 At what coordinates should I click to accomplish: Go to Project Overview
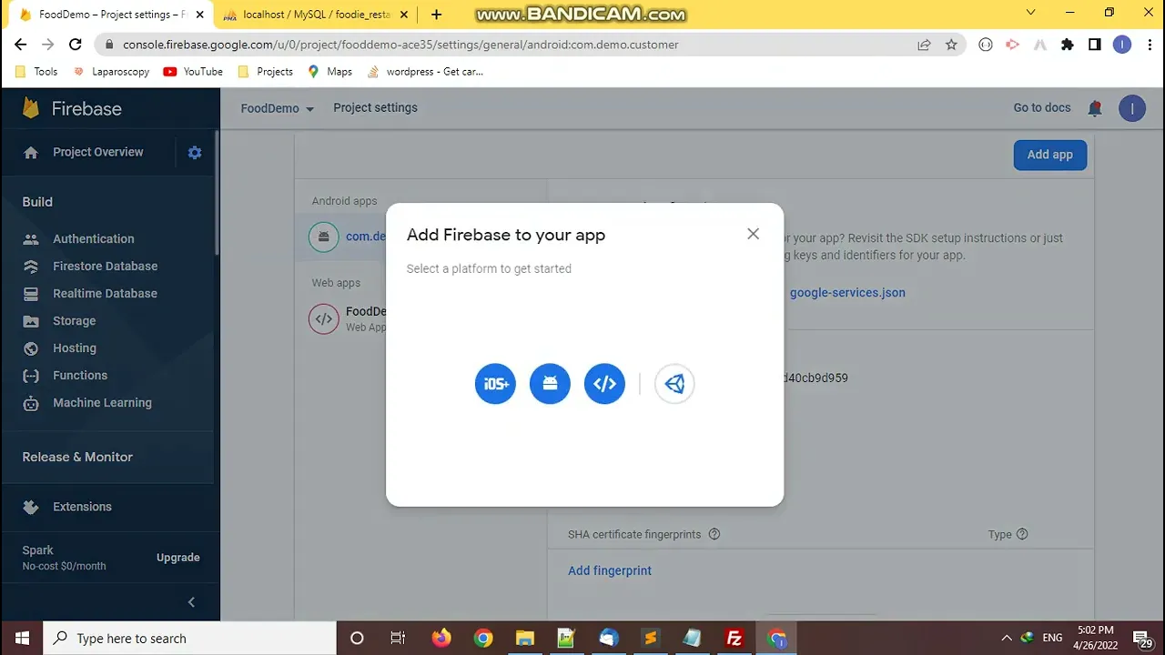click(x=97, y=152)
